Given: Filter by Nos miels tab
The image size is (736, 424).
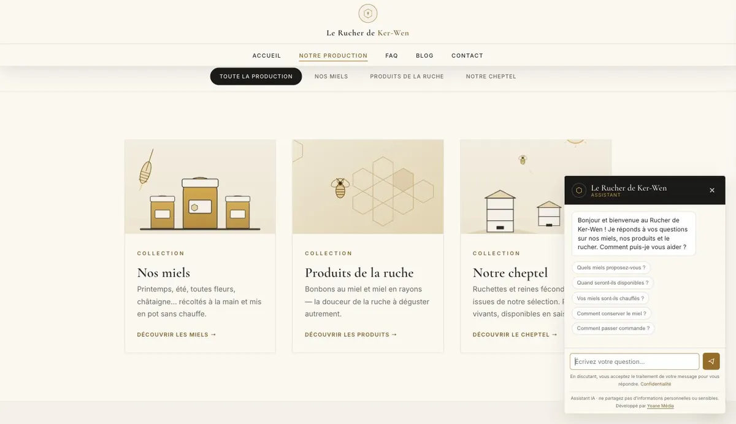Looking at the screenshot, I should (331, 77).
